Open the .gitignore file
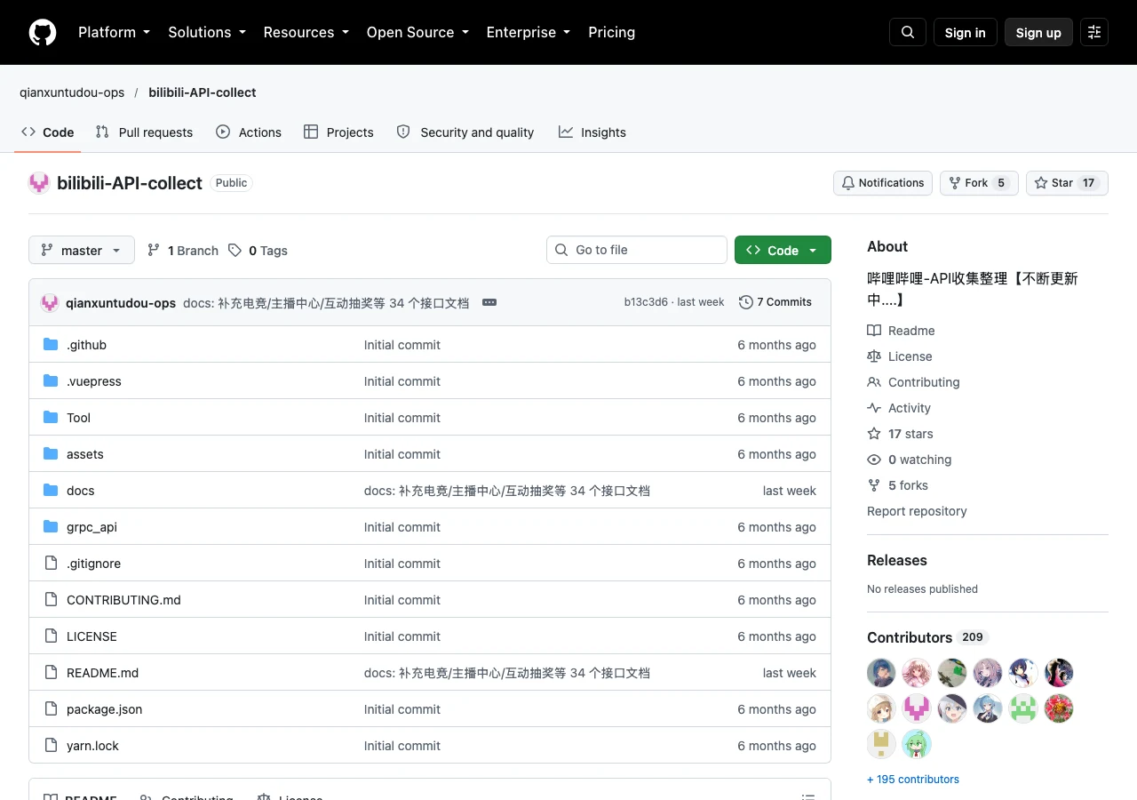The image size is (1137, 800). 93,564
